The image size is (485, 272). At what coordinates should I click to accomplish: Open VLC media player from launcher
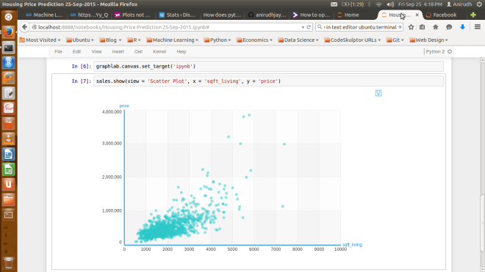8,139
